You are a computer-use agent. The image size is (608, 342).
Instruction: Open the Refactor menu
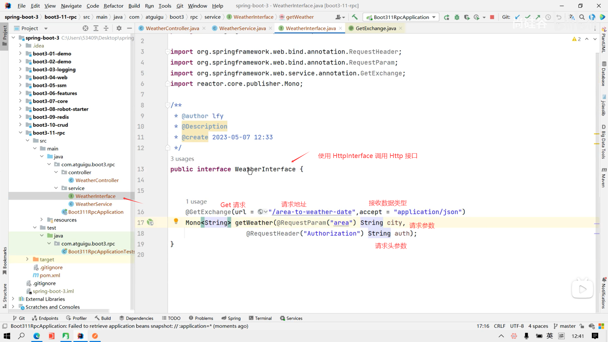(x=113, y=6)
